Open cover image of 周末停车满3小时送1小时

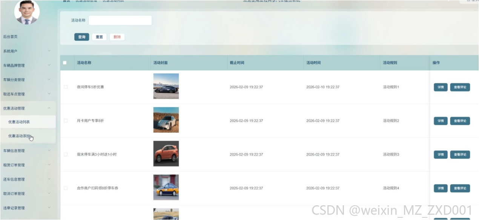(x=166, y=154)
